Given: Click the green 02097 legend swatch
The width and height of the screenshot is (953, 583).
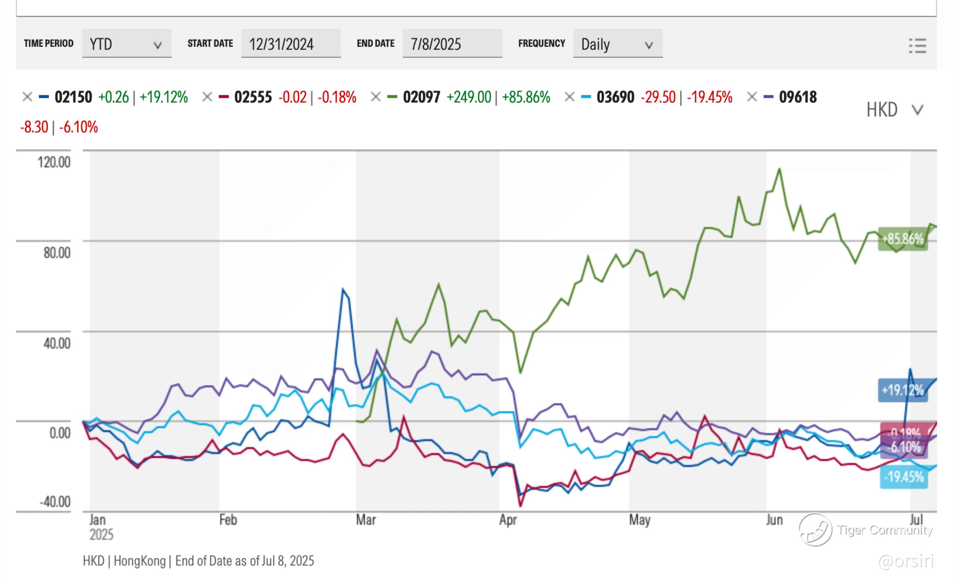Looking at the screenshot, I should 392,97.
